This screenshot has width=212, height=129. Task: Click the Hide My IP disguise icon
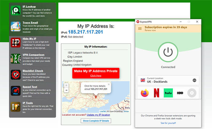[x=16, y=42]
